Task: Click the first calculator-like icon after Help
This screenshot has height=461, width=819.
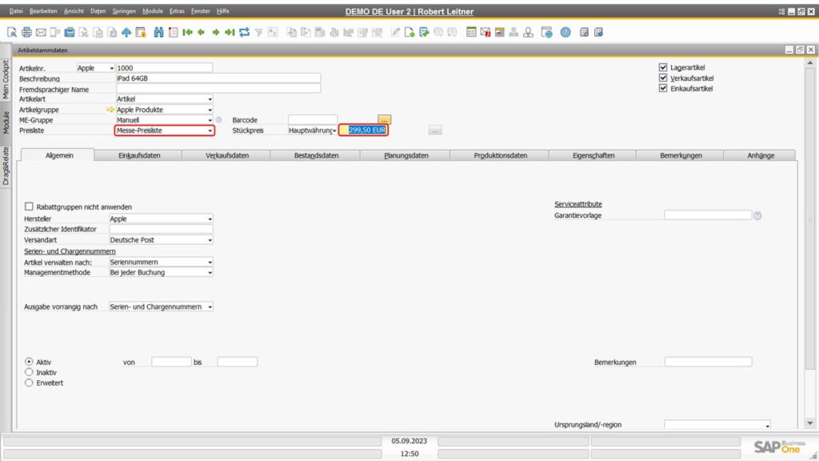Action: [x=584, y=32]
